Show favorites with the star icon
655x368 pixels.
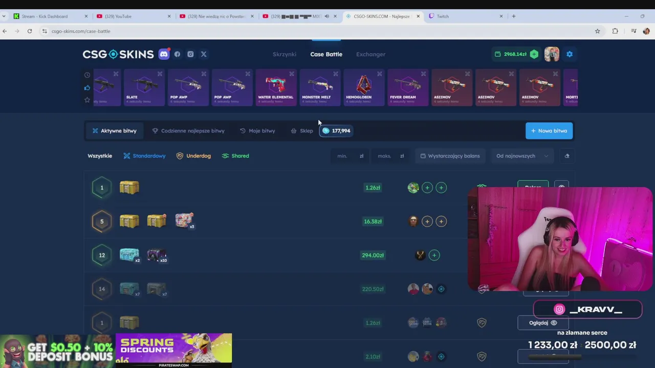87,100
